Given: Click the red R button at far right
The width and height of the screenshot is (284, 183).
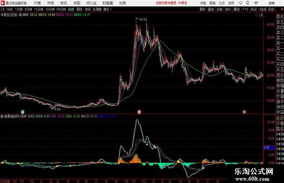Looking at the screenshot, I should pyautogui.click(x=282, y=9).
